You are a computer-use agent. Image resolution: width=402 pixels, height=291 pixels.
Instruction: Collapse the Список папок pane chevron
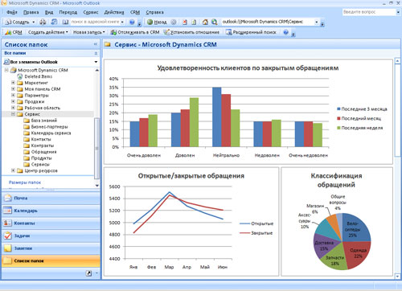(x=96, y=44)
